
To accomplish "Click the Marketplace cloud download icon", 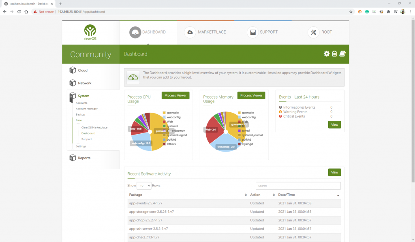I will pos(190,32).
